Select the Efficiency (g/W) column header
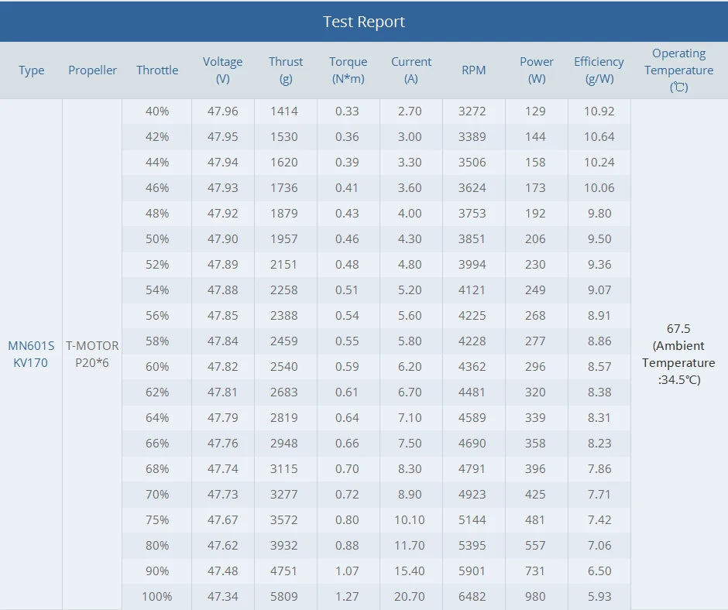This screenshot has height=610, width=728. [x=599, y=70]
